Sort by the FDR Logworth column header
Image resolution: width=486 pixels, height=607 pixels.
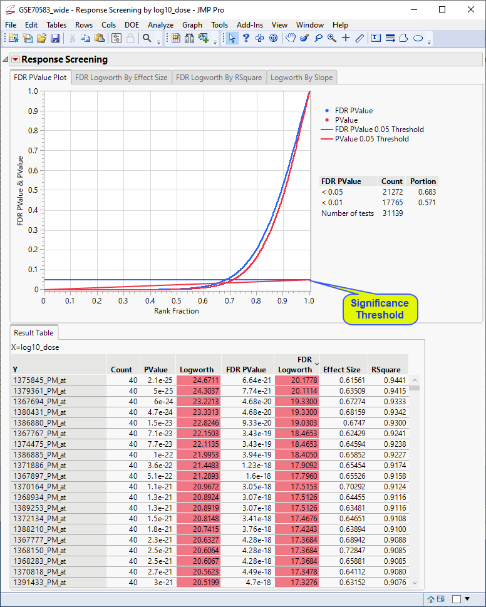coord(296,365)
